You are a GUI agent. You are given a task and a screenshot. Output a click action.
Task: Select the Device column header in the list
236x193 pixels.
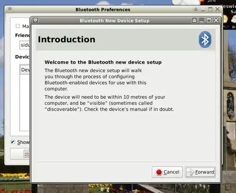25,70
